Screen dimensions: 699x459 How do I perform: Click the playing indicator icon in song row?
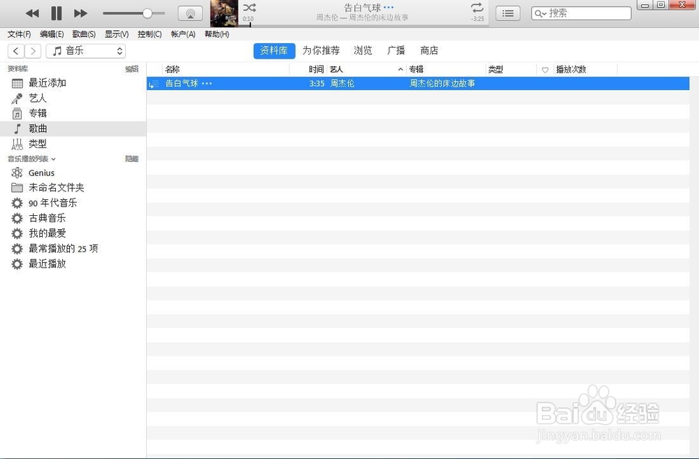tap(154, 84)
